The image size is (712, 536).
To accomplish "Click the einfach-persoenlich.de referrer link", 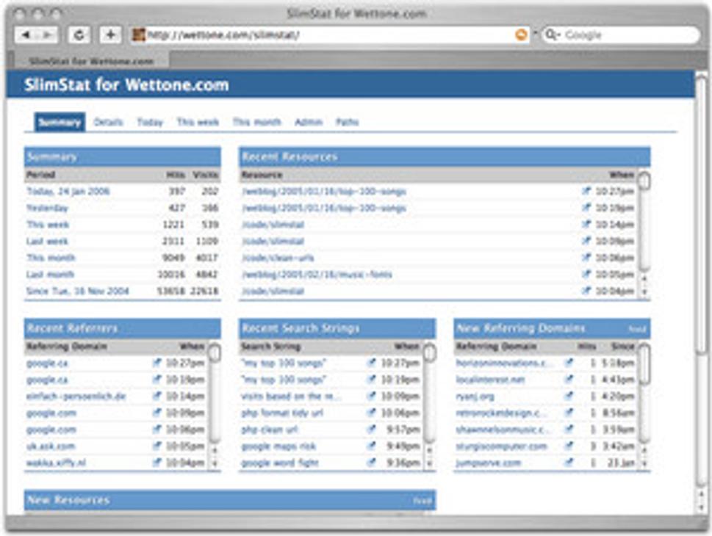I will click(x=76, y=396).
